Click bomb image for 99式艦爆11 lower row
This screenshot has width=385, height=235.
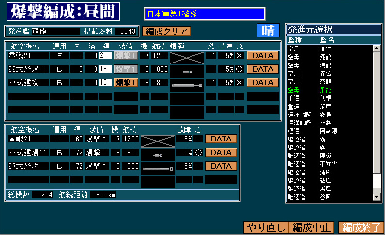pyautogui.click(x=158, y=155)
